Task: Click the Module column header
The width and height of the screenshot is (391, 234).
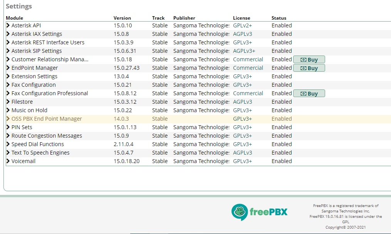Action: (x=15, y=18)
